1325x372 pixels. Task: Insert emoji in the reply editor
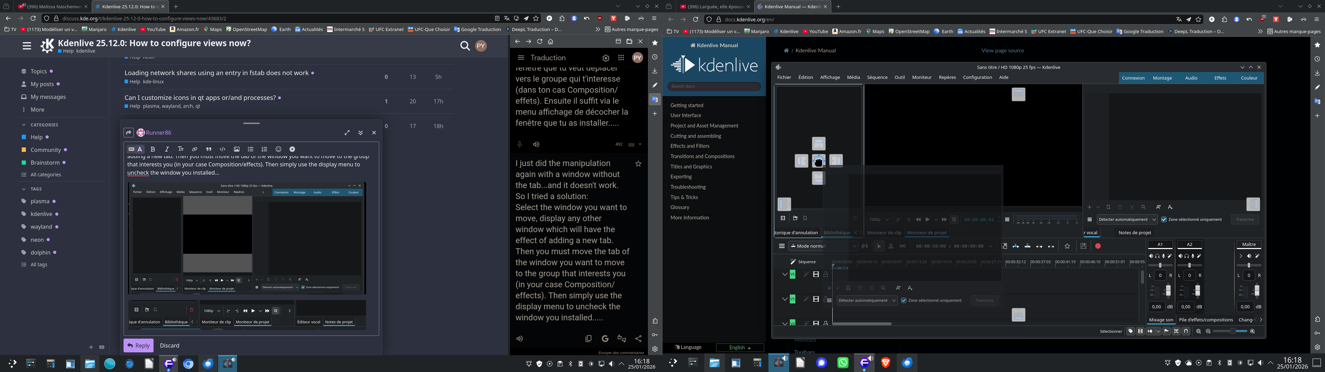pyautogui.click(x=278, y=149)
